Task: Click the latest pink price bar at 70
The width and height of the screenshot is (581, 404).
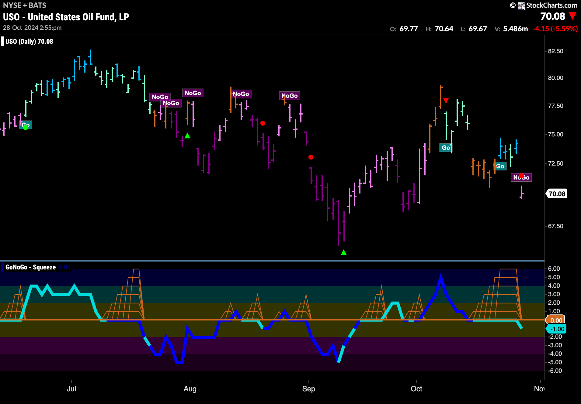Action: click(521, 192)
